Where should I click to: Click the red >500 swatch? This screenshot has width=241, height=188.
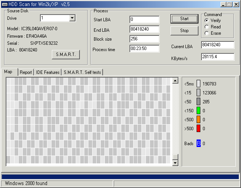coord(198,128)
